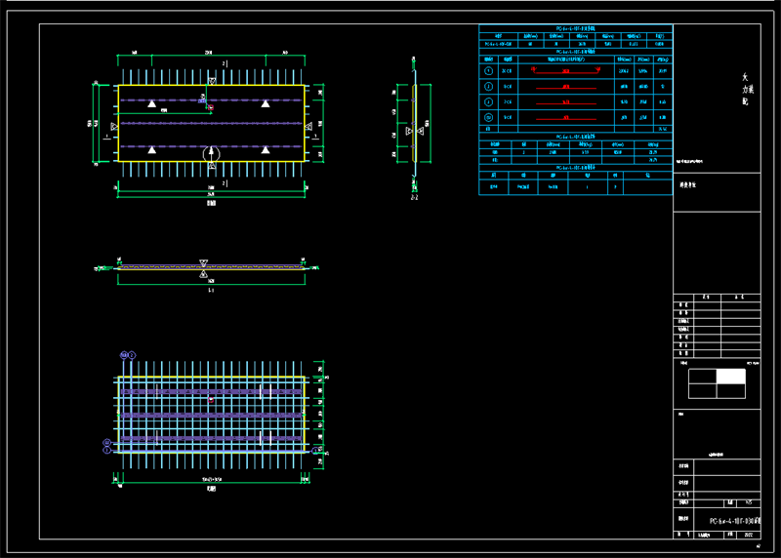This screenshot has width=781, height=558.
Task: Select the hollow triangle below the 1-1 elevation strip
Action: 203,274
